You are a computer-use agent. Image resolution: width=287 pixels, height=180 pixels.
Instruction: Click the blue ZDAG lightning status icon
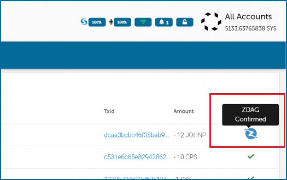251,134
